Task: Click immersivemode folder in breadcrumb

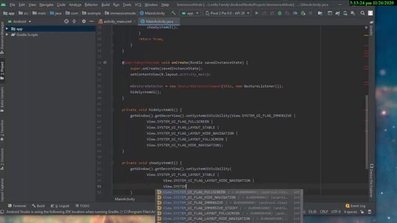Action: click(x=120, y=13)
